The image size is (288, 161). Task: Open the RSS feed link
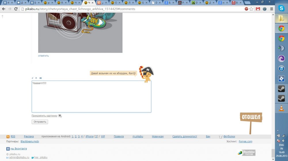click(x=13, y=136)
